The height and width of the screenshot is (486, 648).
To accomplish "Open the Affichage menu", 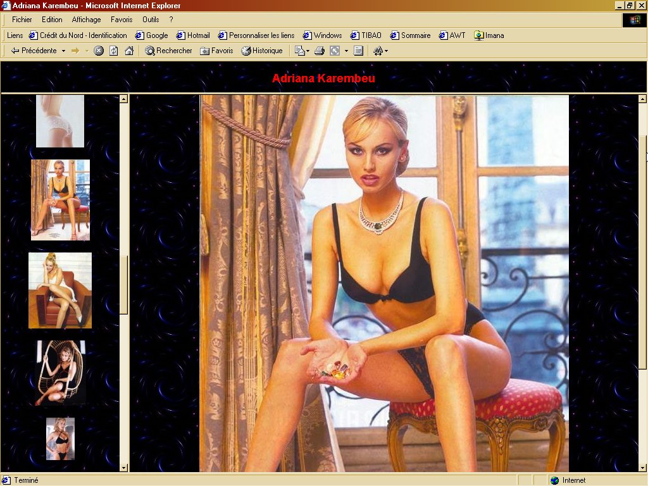I will click(x=86, y=20).
